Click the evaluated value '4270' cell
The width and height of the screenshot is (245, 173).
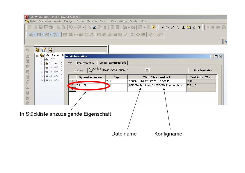tap(201, 81)
